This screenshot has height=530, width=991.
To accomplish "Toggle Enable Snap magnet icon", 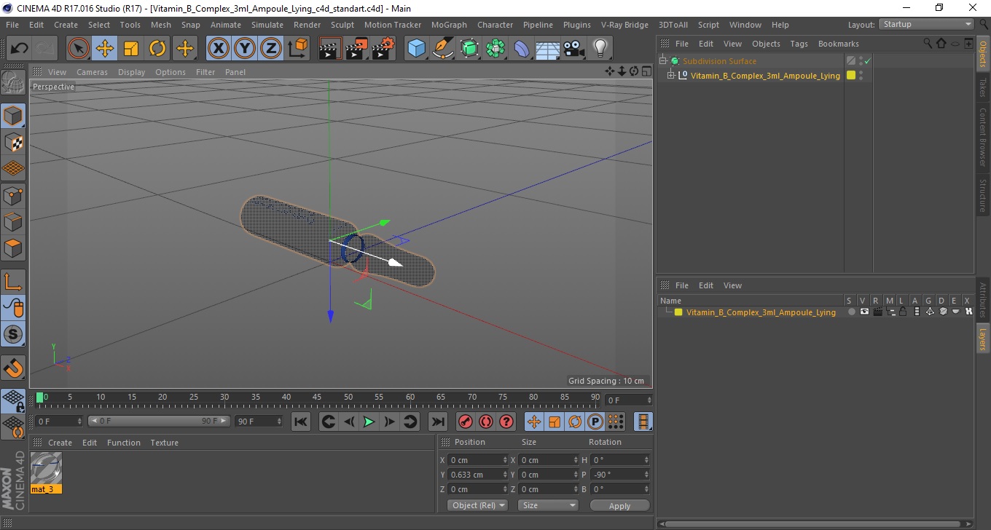I will point(14,367).
